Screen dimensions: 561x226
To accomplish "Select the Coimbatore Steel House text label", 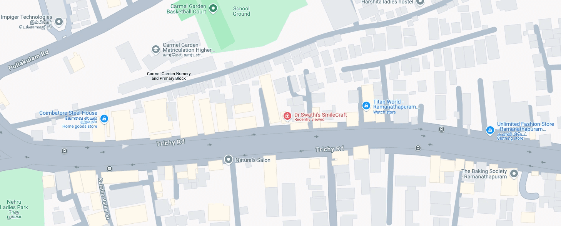I will [68, 113].
